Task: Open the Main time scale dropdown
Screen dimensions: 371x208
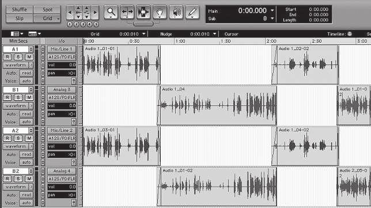Action: [x=272, y=10]
